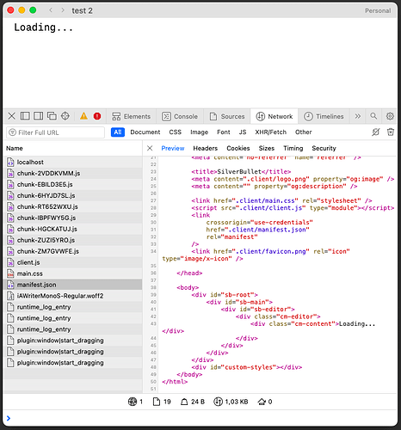This screenshot has width=401, height=430.
Task: Dock inspector to the right side
Action: click(x=39, y=116)
